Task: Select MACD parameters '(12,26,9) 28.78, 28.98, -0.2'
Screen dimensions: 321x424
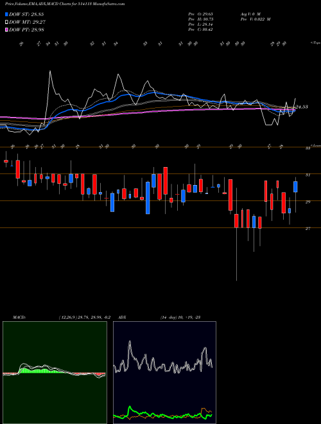Action: point(84,317)
